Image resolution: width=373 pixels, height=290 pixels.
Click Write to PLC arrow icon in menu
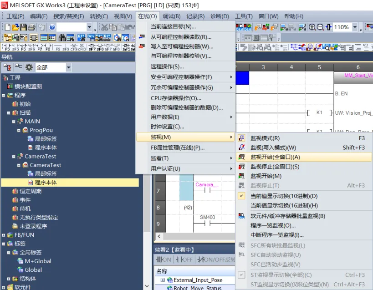pyautogui.click(x=142, y=46)
